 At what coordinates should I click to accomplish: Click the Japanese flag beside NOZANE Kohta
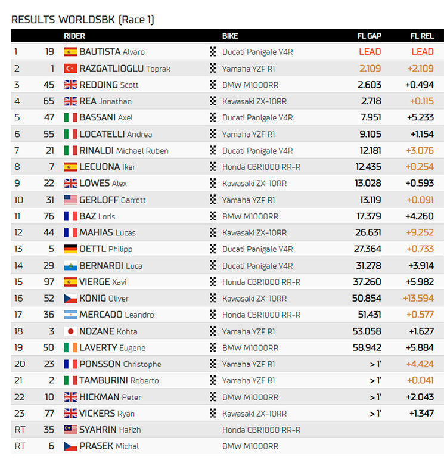pos(70,331)
